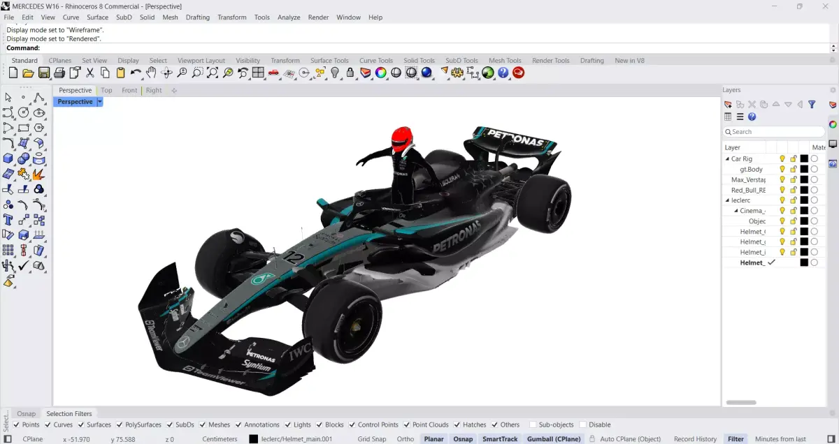839x444 pixels.
Task: Toggle Record History in status bar
Action: coord(695,439)
